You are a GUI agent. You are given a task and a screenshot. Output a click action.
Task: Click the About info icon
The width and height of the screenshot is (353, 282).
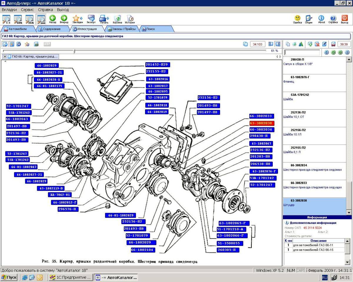(322, 19)
